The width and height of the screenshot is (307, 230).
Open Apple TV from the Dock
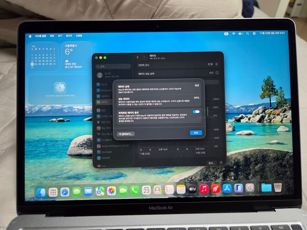coord(192,189)
